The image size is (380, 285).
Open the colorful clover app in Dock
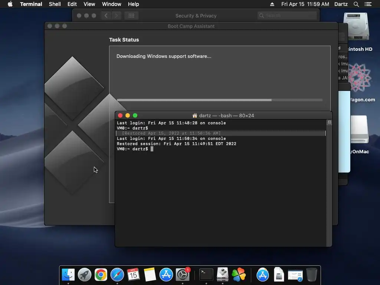point(239,275)
